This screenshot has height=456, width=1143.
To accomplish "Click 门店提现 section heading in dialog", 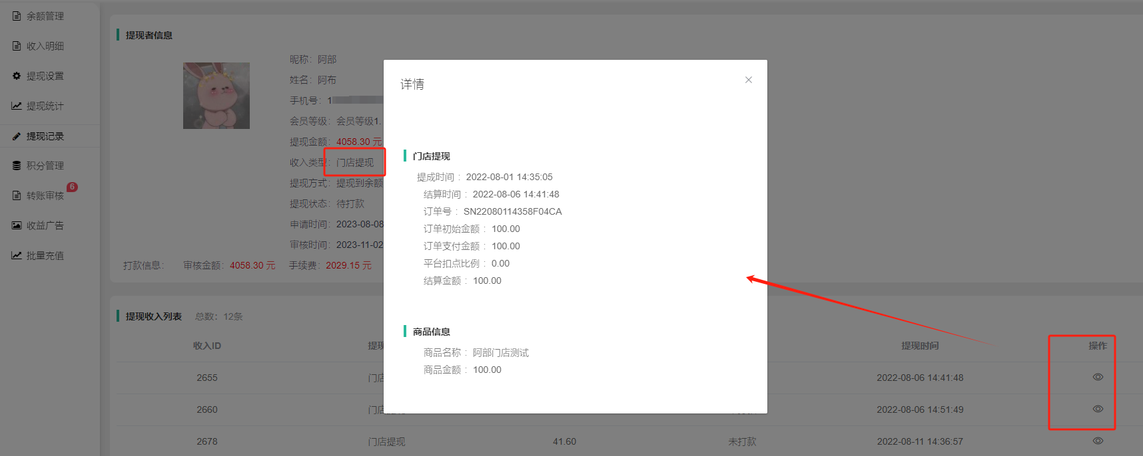I will 432,156.
